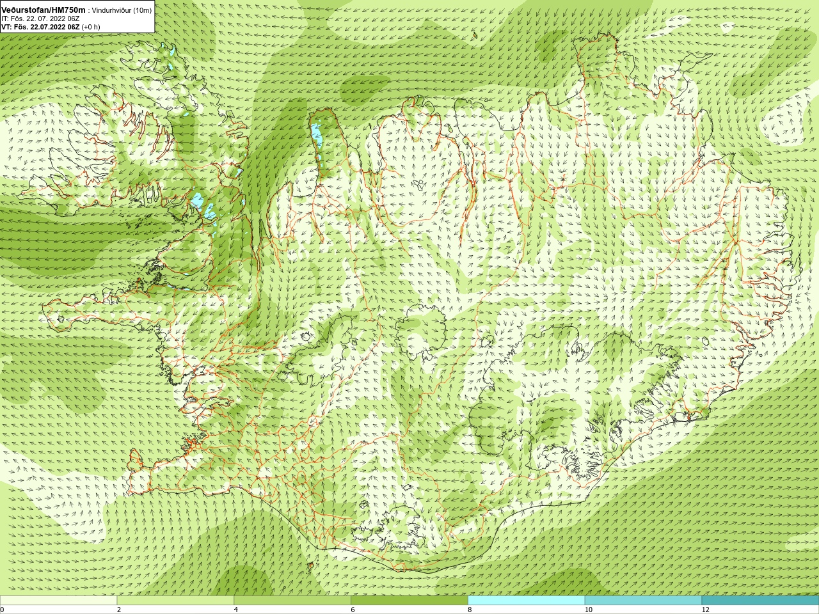This screenshot has height=614, width=819.
Task: Click the legend value 8
Action: click(470, 610)
